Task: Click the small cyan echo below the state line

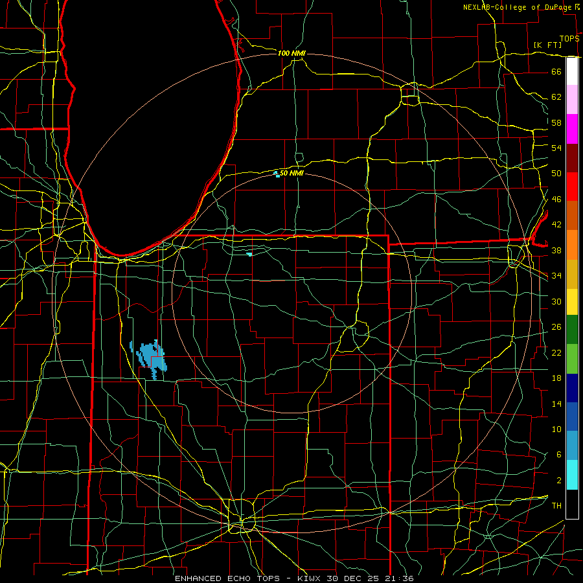Action: point(249,255)
